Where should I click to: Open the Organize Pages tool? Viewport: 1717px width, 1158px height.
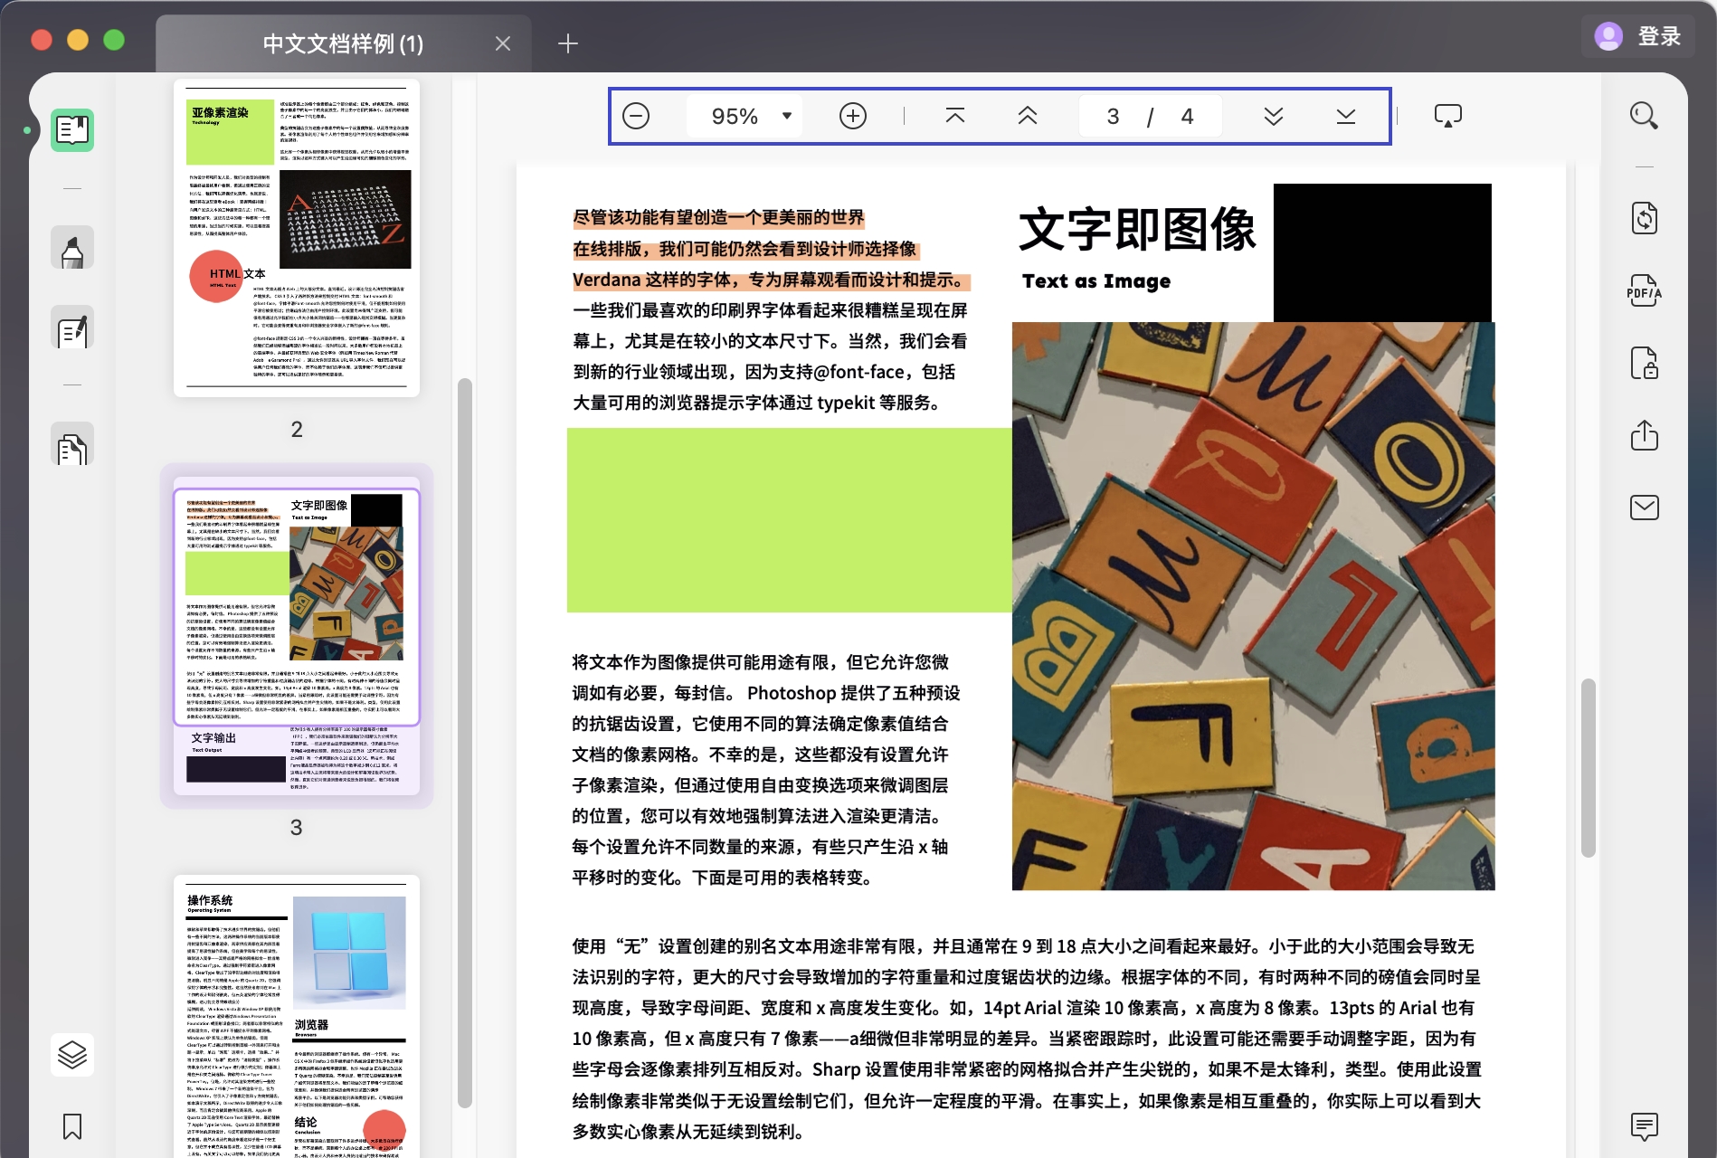(x=72, y=445)
